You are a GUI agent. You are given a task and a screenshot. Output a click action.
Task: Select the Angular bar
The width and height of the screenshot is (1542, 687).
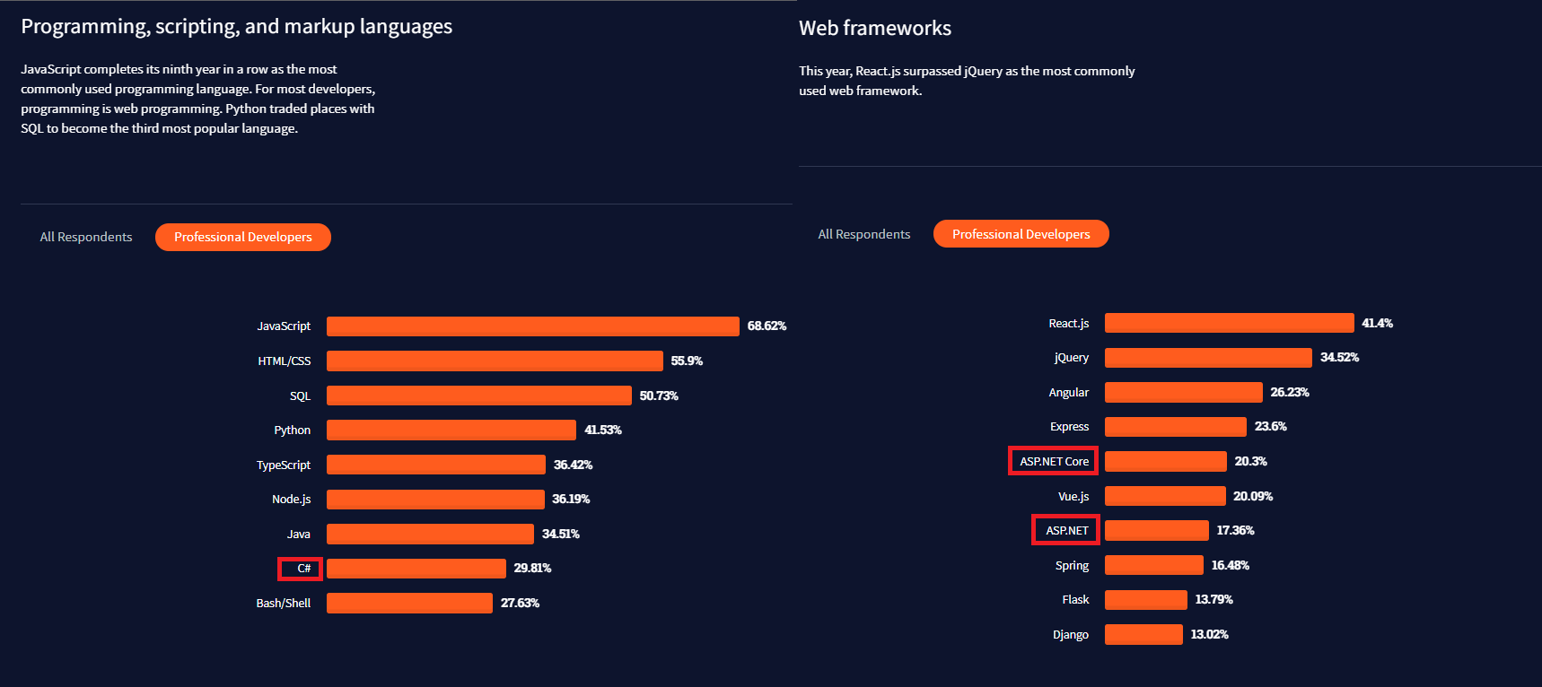coord(1183,392)
